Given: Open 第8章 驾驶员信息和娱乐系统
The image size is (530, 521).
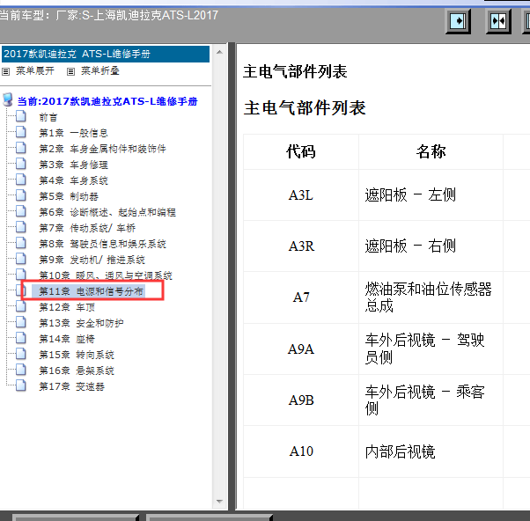Looking at the screenshot, I should coord(102,245).
